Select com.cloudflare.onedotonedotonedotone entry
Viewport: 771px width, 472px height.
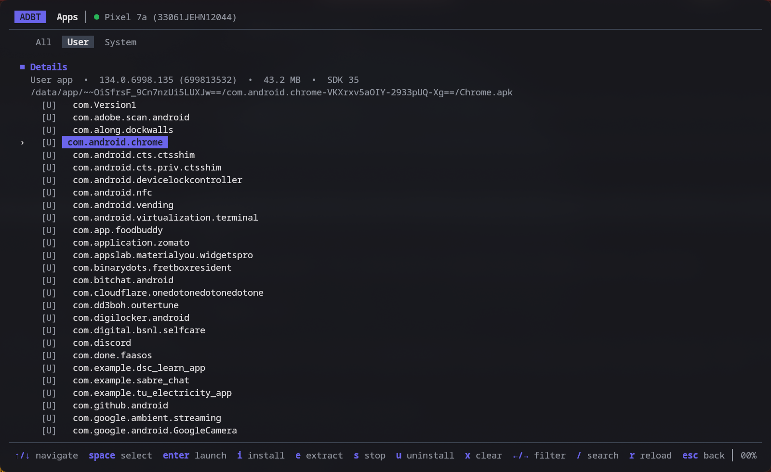(168, 293)
